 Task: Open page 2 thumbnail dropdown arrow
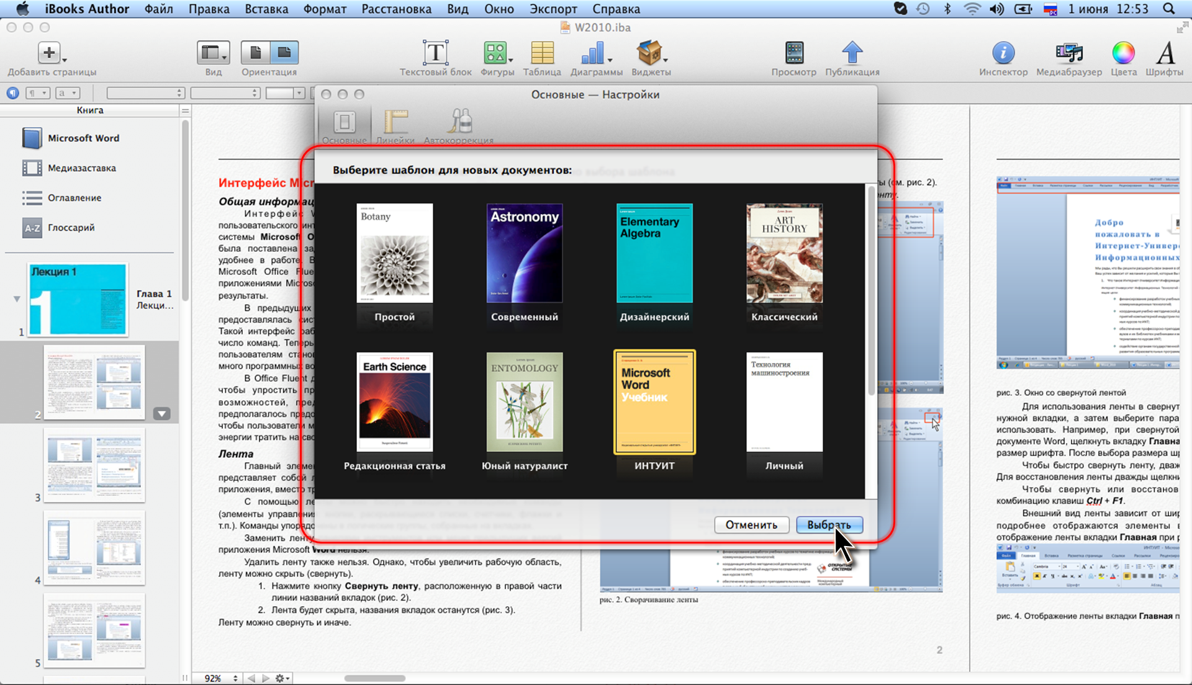[x=161, y=413]
